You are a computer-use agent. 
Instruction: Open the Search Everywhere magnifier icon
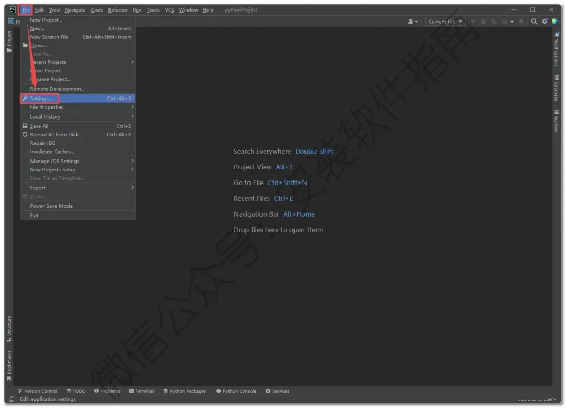pyautogui.click(x=534, y=22)
